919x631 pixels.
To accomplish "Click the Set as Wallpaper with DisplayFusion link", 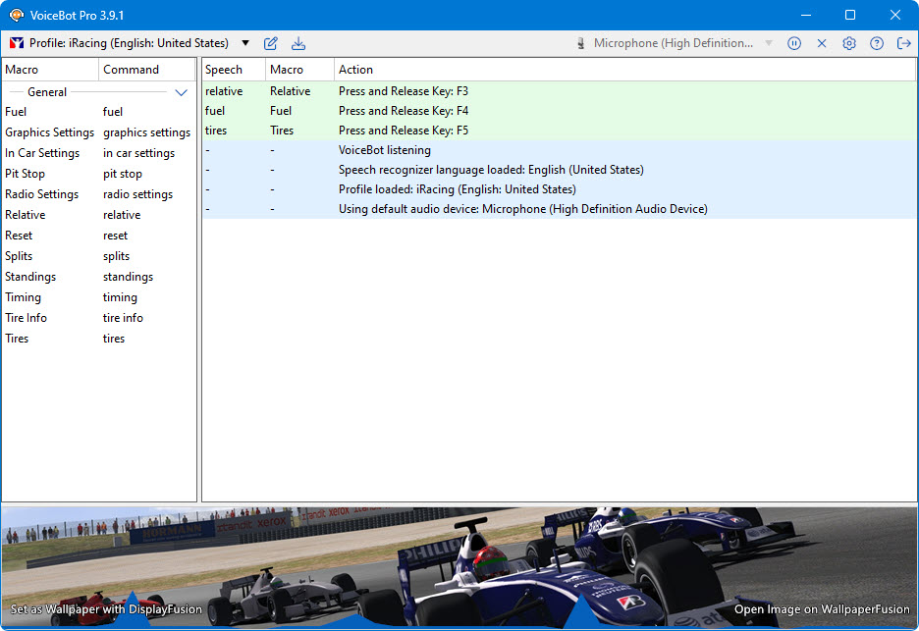I will (x=106, y=609).
